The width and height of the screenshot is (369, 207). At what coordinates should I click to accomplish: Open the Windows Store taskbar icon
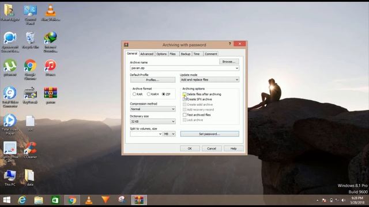[x=55, y=200]
